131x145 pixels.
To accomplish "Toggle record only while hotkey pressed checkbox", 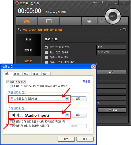I will 11,126.
